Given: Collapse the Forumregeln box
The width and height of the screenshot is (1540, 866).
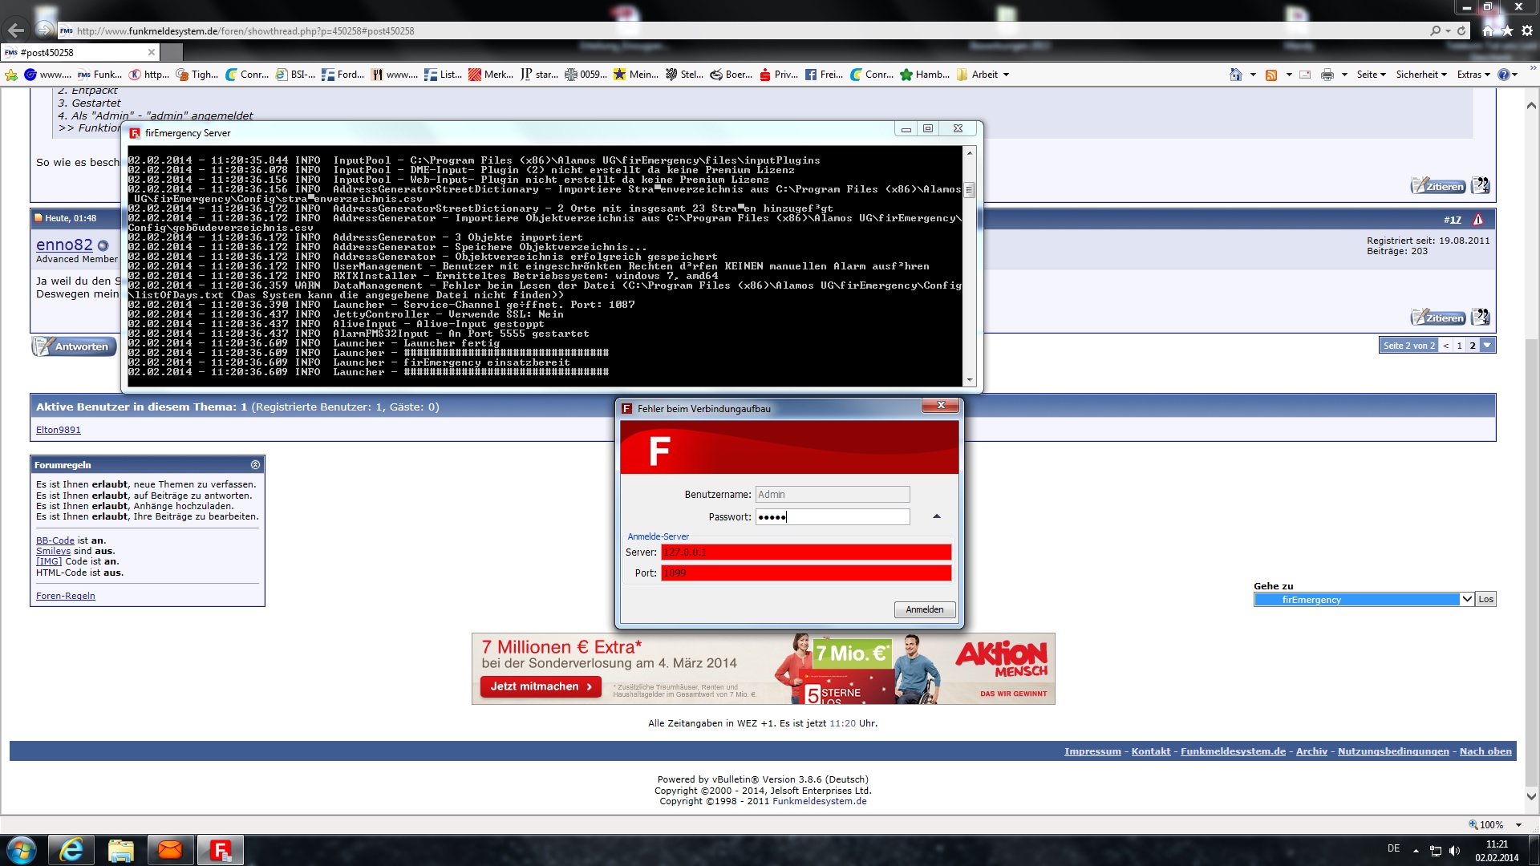Looking at the screenshot, I should point(255,465).
